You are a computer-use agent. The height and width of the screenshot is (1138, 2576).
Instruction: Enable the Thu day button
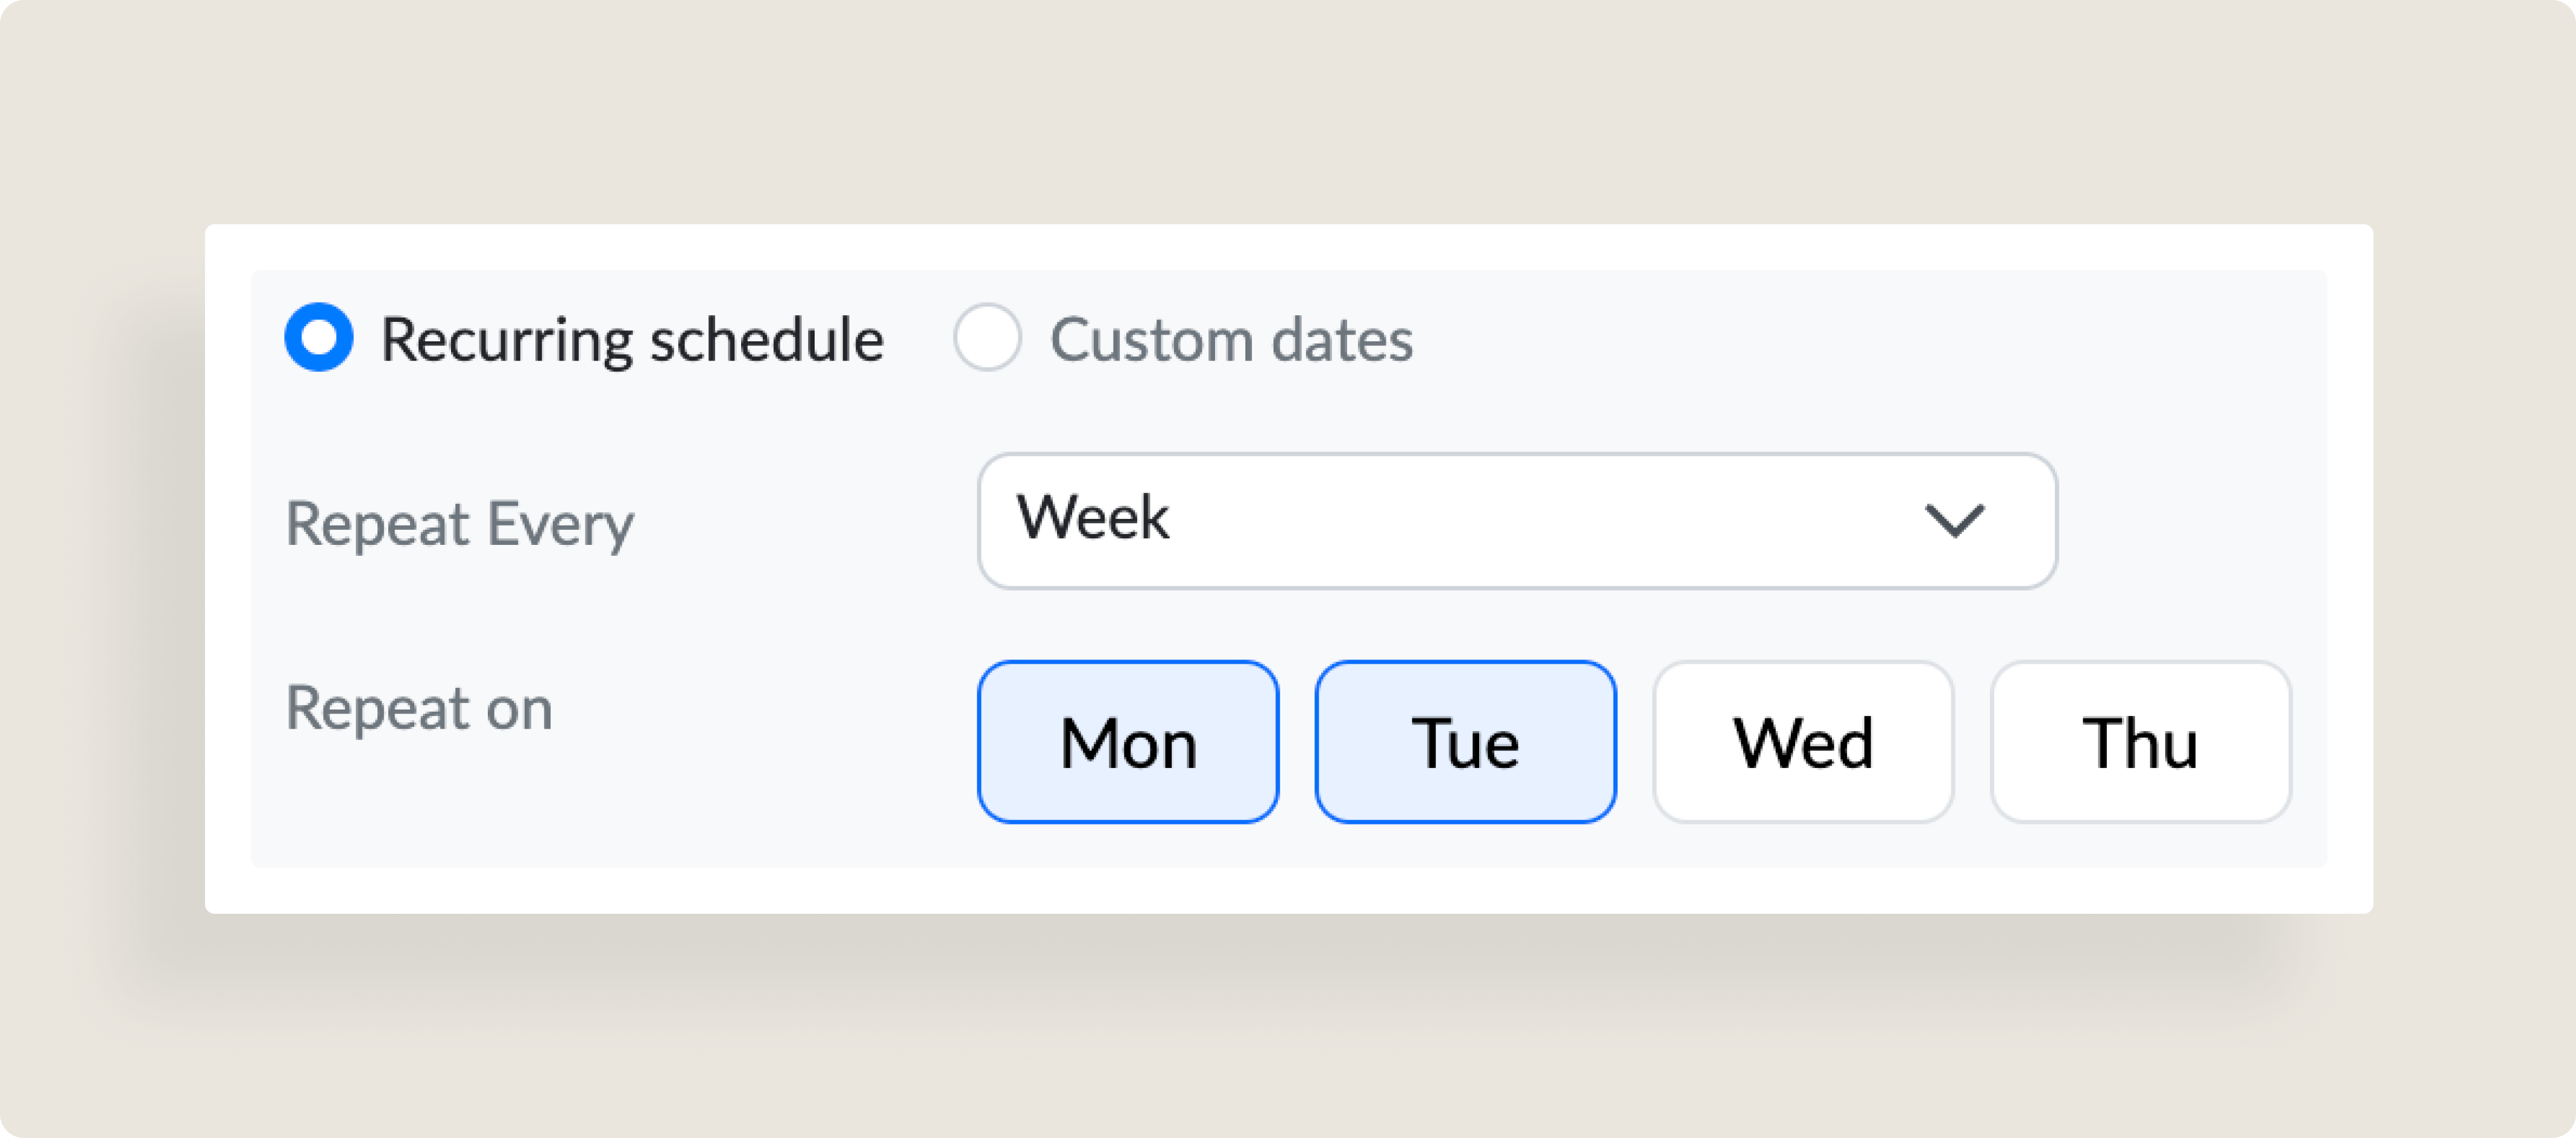point(2140,742)
